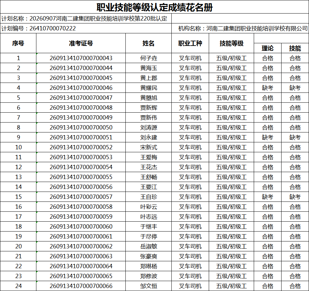
Task: Click the 技能等级 column header
Action: [231, 43]
